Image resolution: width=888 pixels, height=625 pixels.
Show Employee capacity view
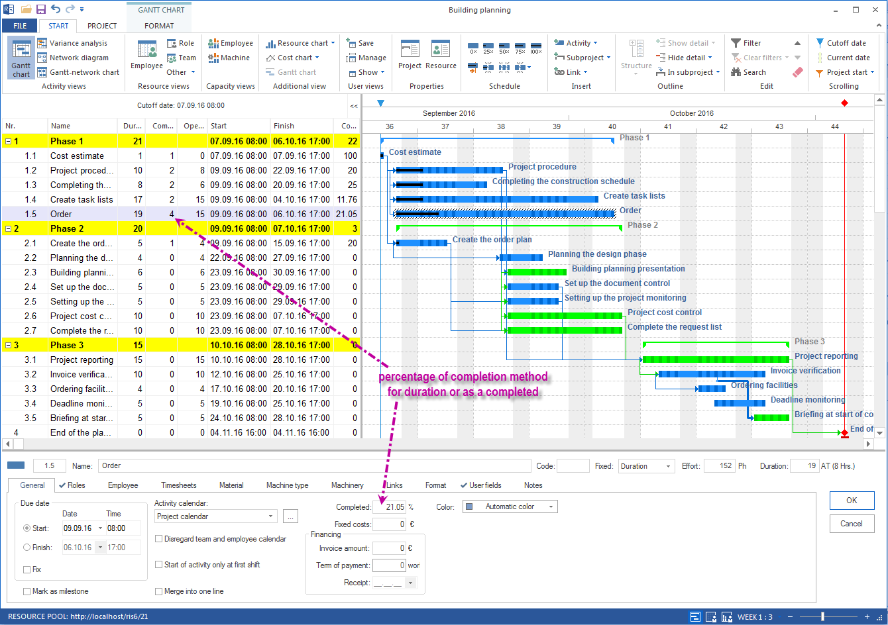pyautogui.click(x=231, y=43)
